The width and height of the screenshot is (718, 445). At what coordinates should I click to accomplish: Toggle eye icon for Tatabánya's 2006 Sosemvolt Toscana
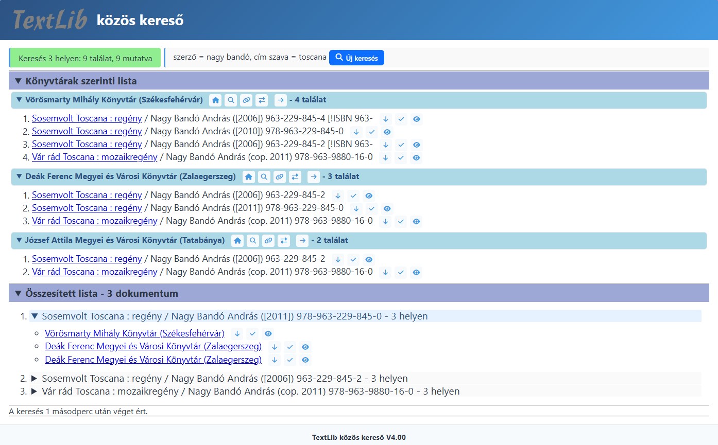click(x=368, y=259)
